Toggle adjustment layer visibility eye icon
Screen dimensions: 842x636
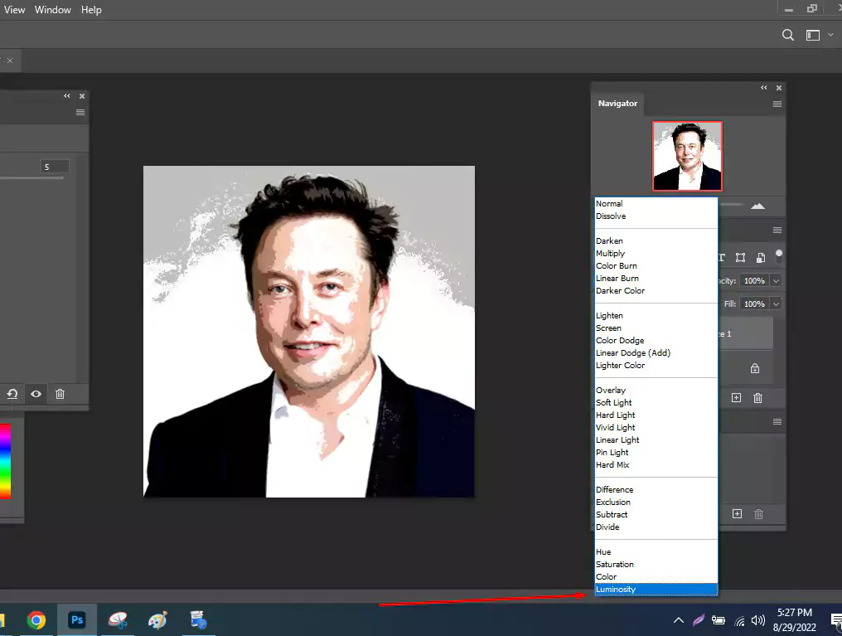[x=36, y=394]
